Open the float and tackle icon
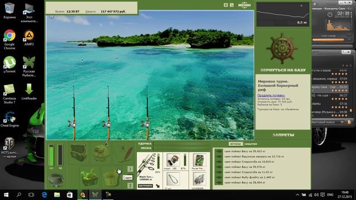This screenshot has height=200, width=356. click(123, 153)
